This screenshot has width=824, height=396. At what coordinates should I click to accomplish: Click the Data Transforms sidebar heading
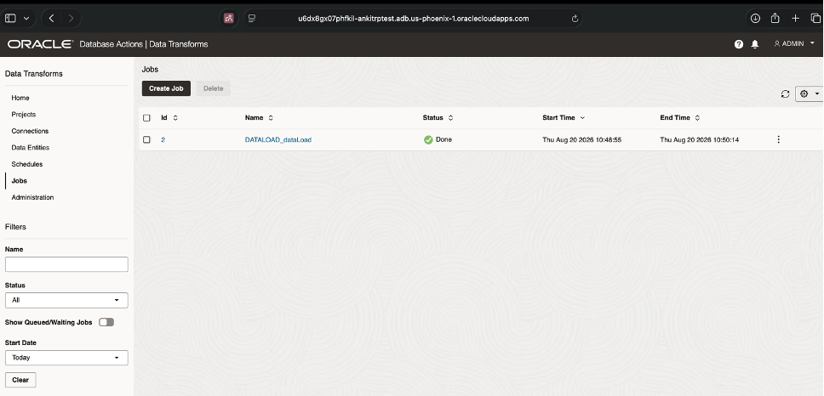pyautogui.click(x=34, y=74)
